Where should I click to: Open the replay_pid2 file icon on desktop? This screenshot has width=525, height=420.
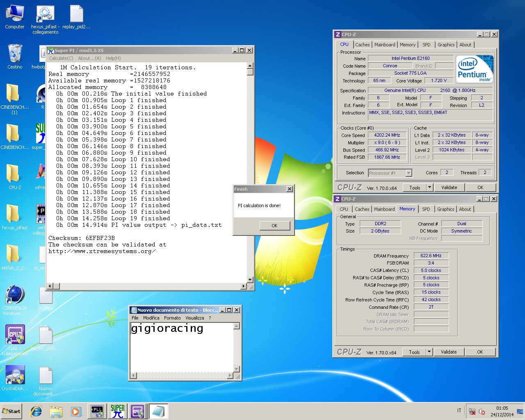coord(76,17)
